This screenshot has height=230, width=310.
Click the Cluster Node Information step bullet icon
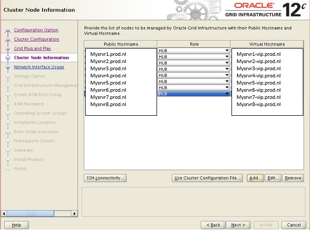click(x=8, y=58)
